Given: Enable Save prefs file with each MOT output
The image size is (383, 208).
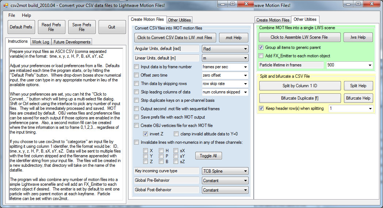Looking at the screenshot, I should pos(137,117).
